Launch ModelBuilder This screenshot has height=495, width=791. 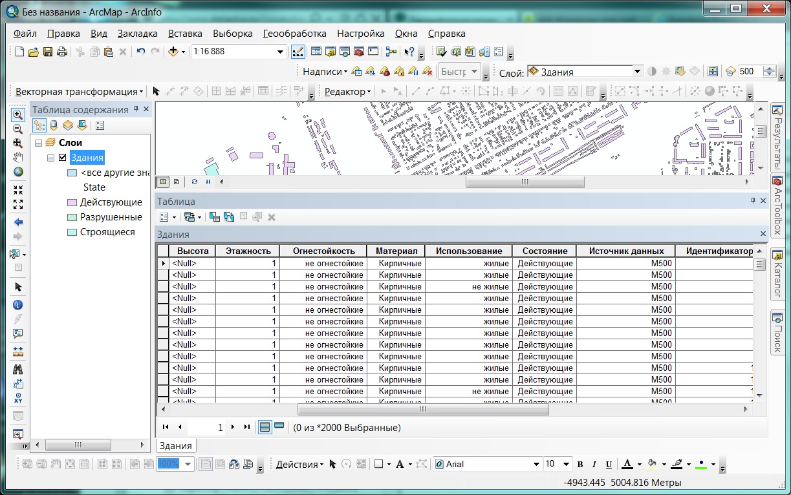(x=391, y=52)
